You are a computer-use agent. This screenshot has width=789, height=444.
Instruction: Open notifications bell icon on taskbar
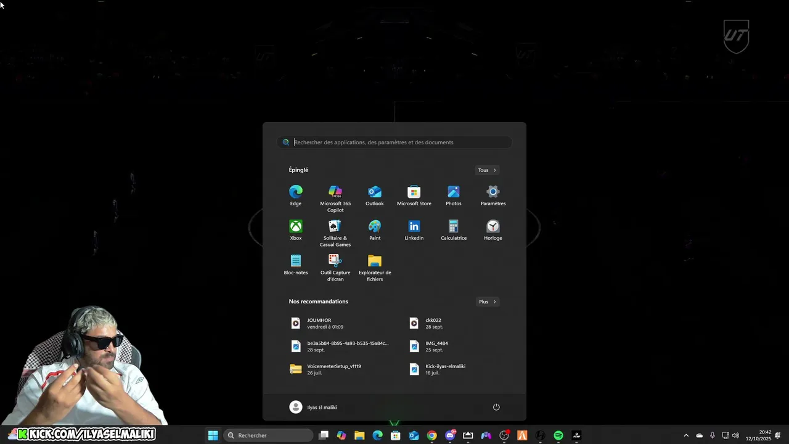point(778,435)
